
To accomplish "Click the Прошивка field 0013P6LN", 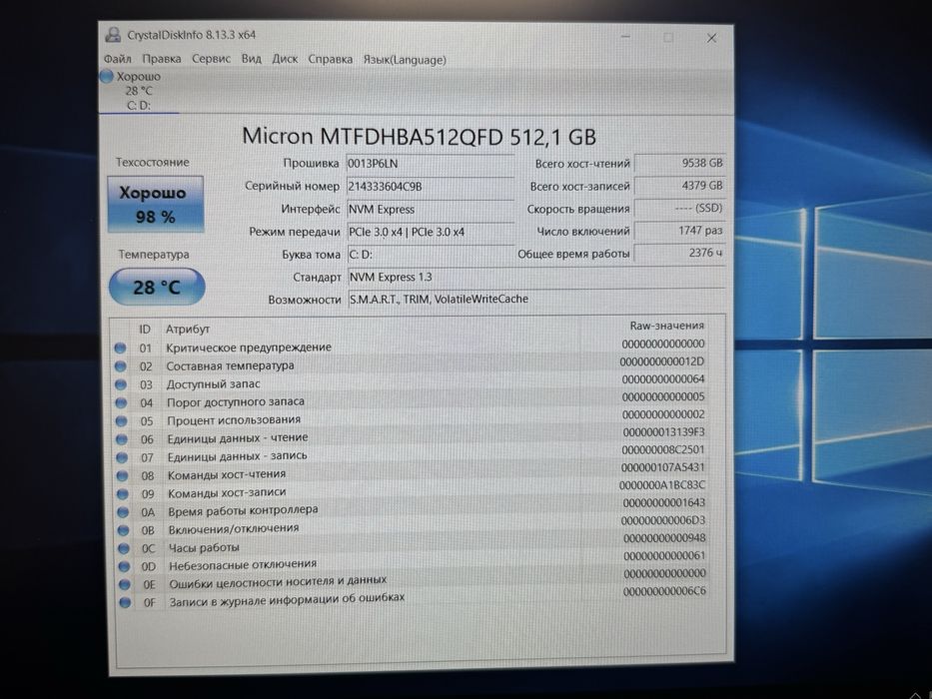I will pyautogui.click(x=431, y=164).
